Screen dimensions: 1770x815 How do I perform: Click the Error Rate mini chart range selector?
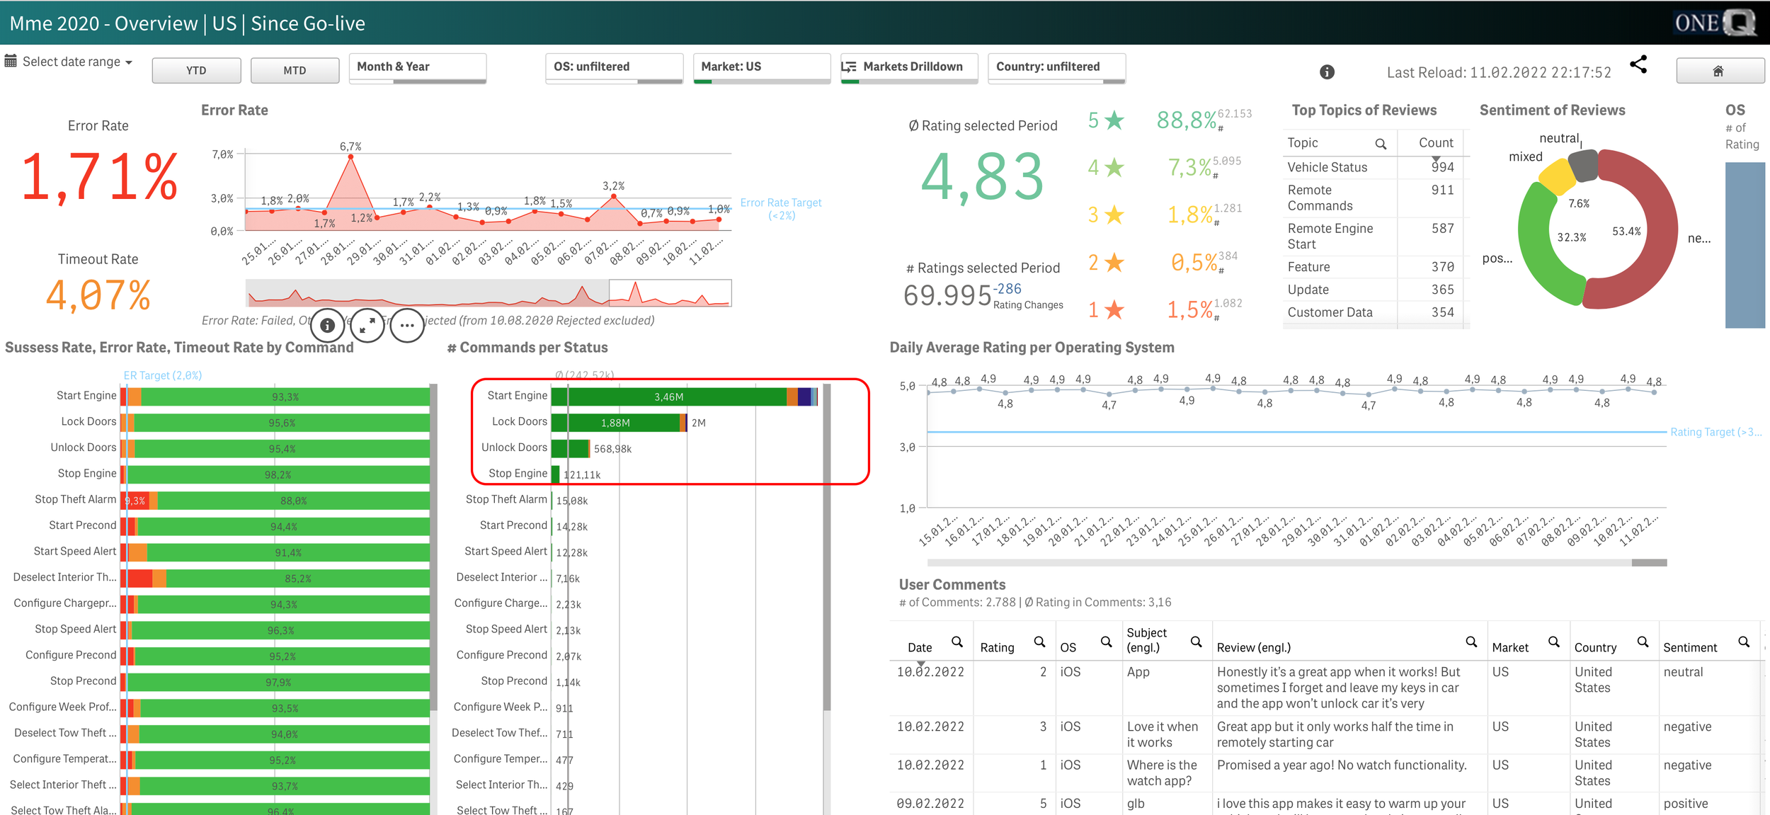669,293
